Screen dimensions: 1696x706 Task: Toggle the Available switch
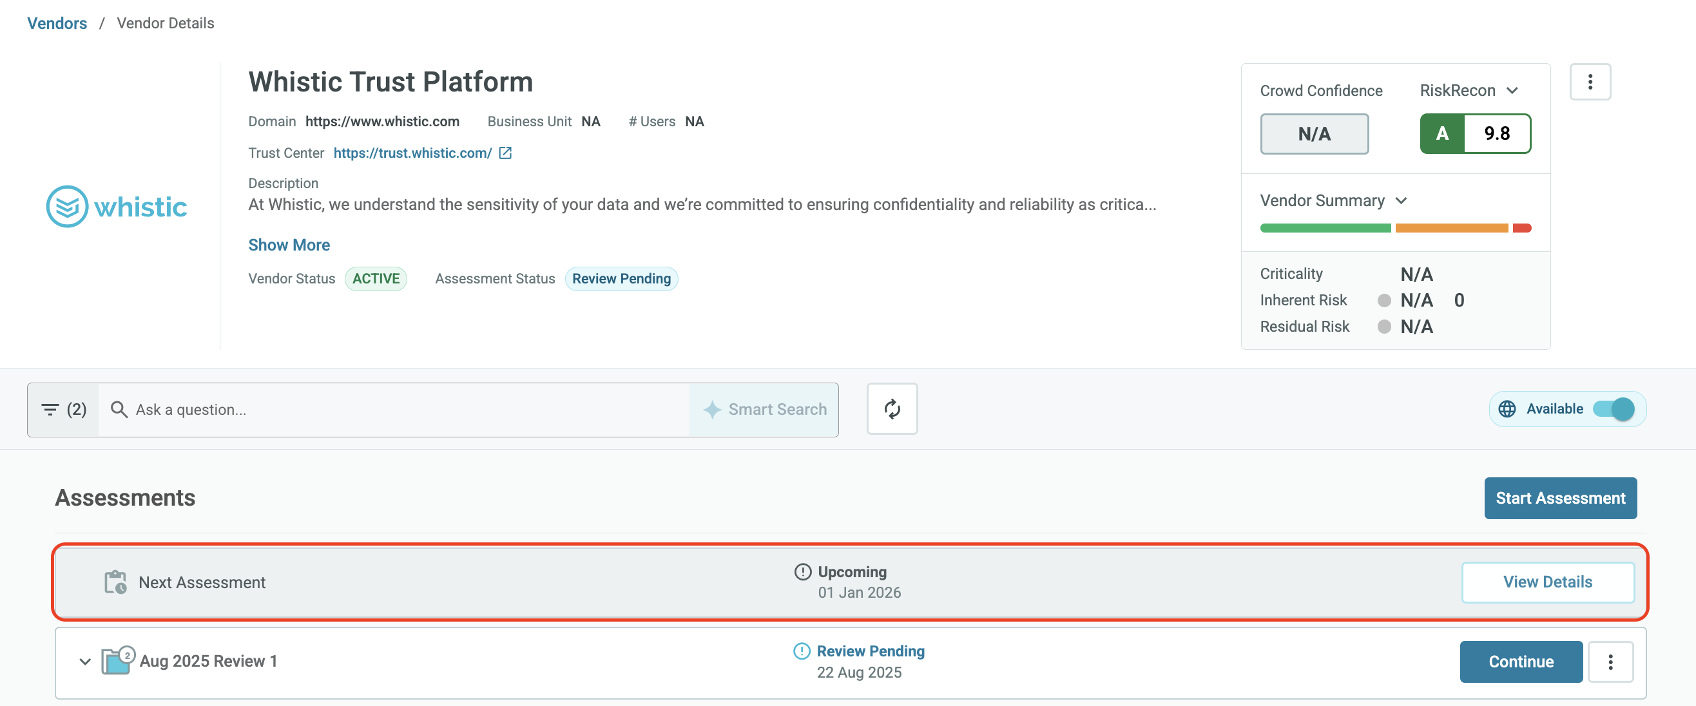pyautogui.click(x=1613, y=408)
